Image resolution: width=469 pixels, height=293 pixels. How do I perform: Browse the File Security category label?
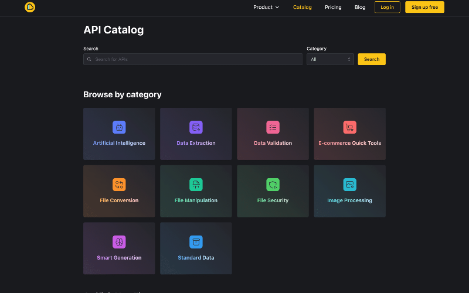tap(273, 200)
